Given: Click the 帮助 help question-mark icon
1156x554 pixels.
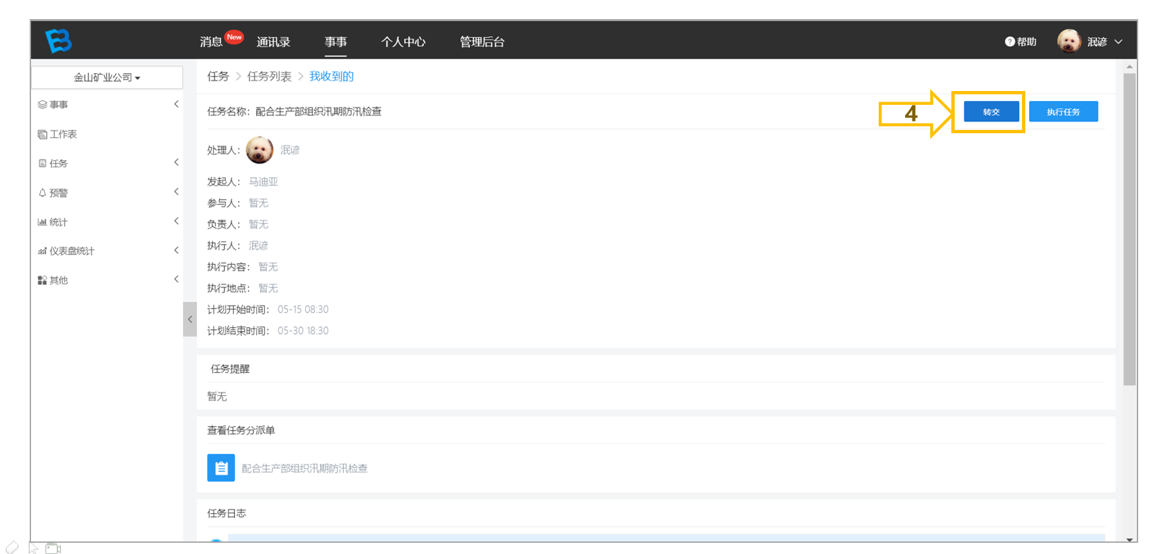Looking at the screenshot, I should point(1009,42).
